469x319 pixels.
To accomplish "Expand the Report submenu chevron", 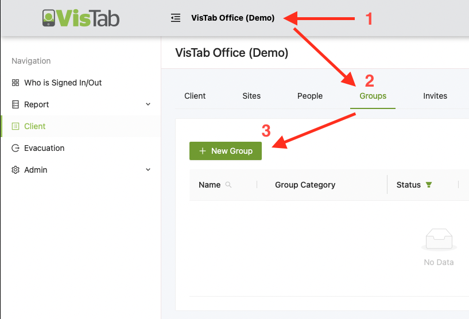I will pos(148,104).
